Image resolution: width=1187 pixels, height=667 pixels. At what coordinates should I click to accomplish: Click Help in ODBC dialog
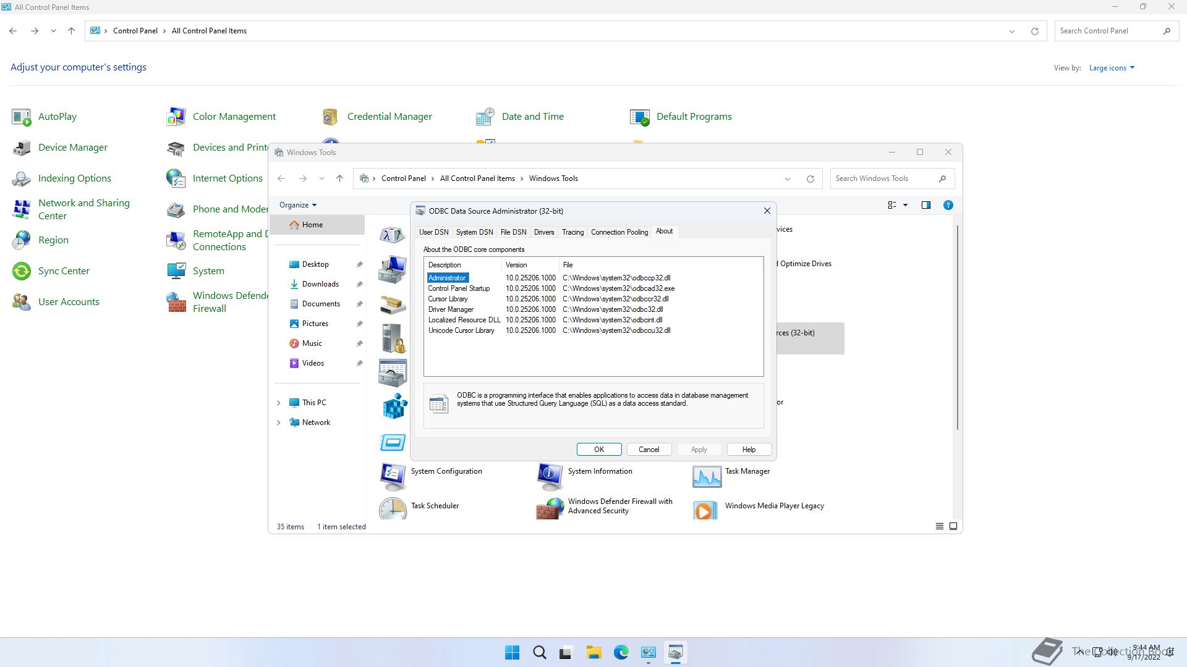pos(749,450)
